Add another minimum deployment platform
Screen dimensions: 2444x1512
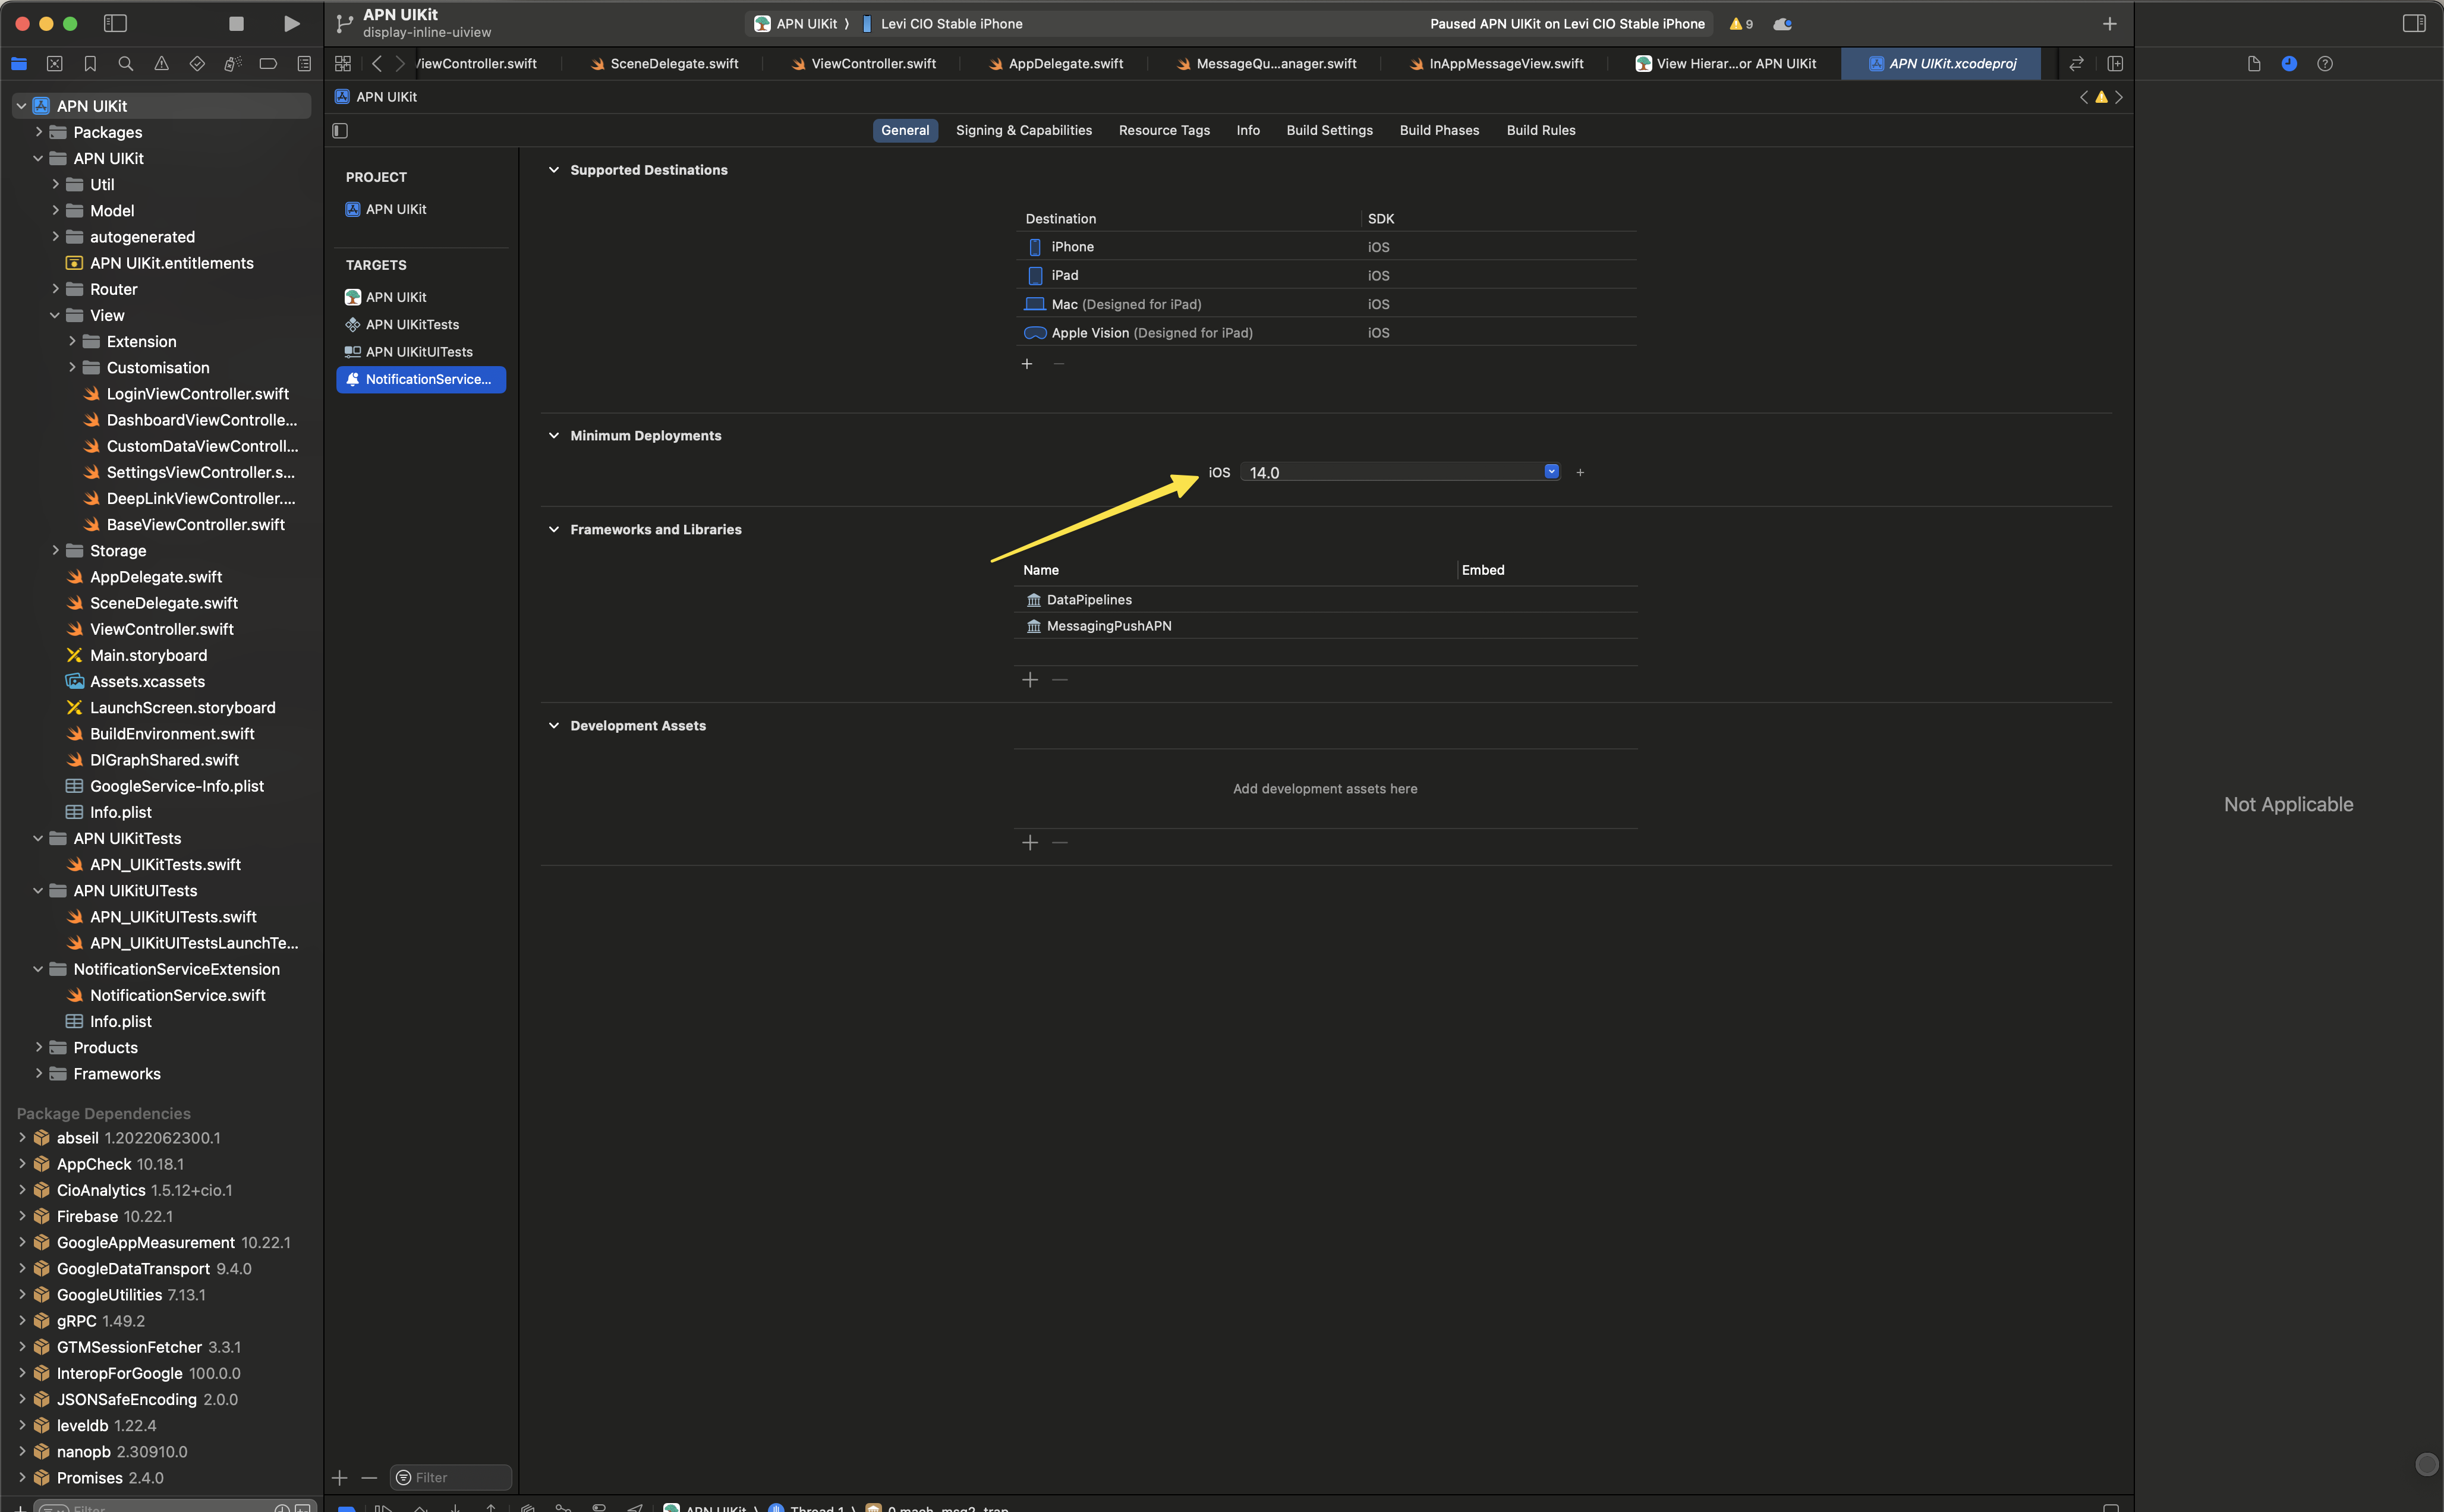point(1580,472)
